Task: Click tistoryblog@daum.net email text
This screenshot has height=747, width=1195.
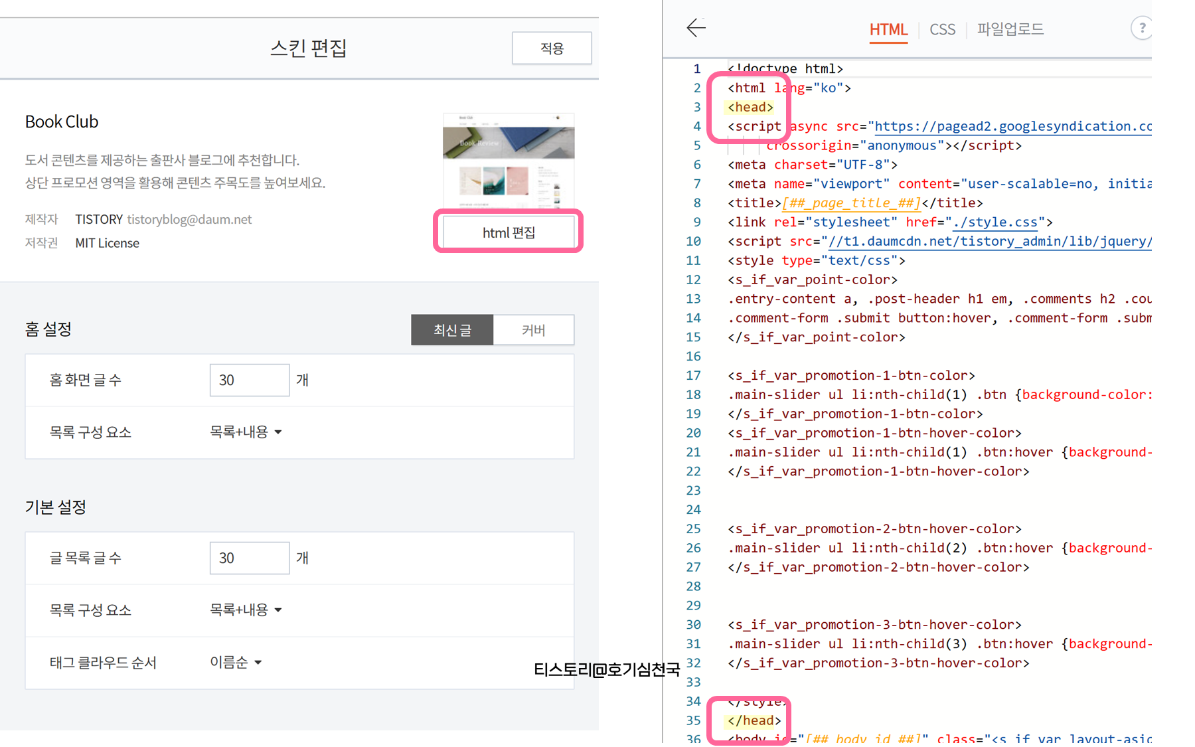Action: [189, 219]
